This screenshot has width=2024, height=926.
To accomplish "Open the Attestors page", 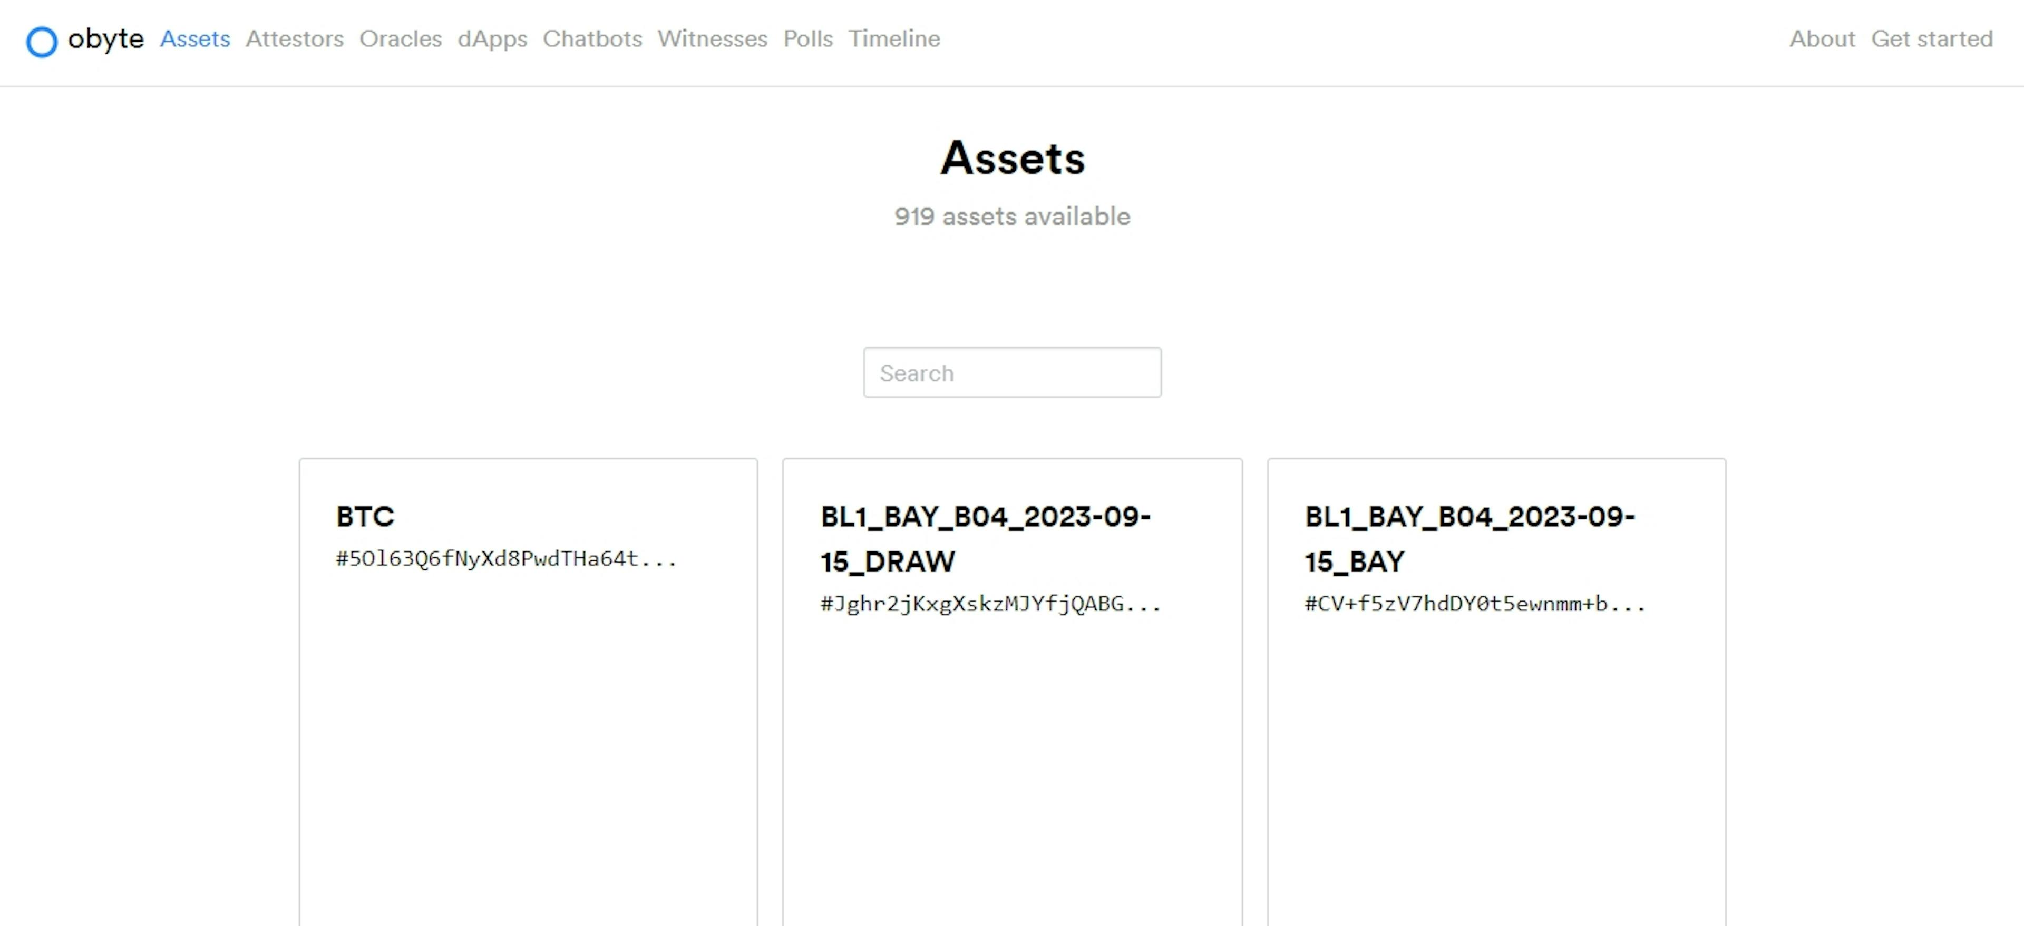I will pyautogui.click(x=294, y=40).
